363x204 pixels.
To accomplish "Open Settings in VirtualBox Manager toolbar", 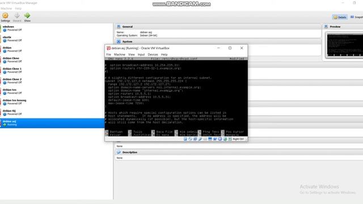I will click(x=5, y=18).
